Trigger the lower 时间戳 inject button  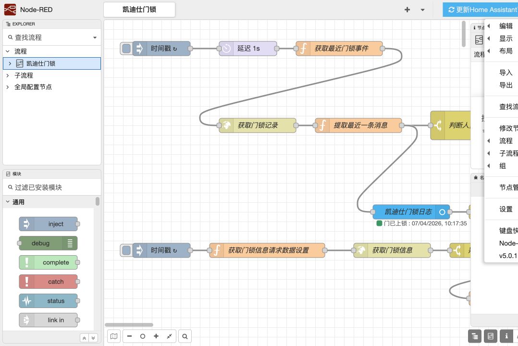click(x=126, y=250)
